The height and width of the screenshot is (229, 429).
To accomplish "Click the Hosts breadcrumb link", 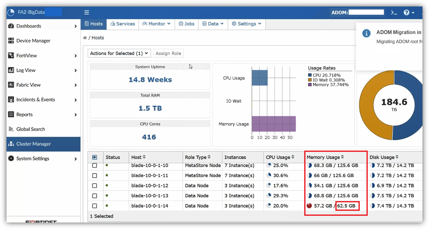I will click(x=98, y=38).
